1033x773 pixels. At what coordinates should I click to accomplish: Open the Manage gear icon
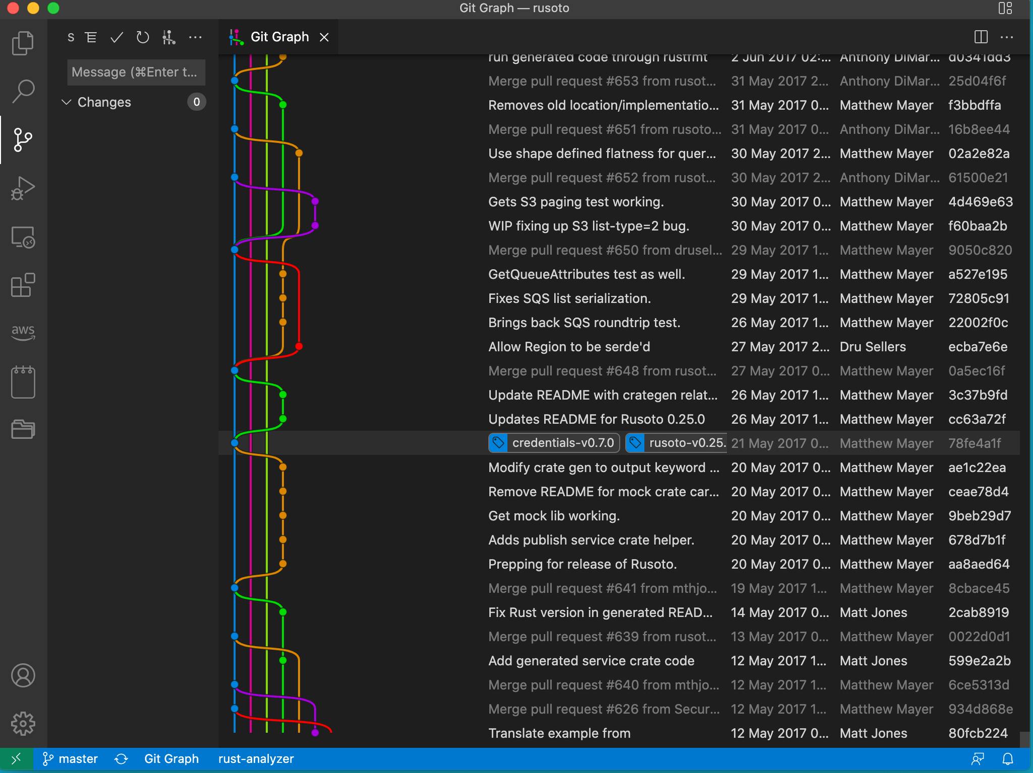point(23,724)
